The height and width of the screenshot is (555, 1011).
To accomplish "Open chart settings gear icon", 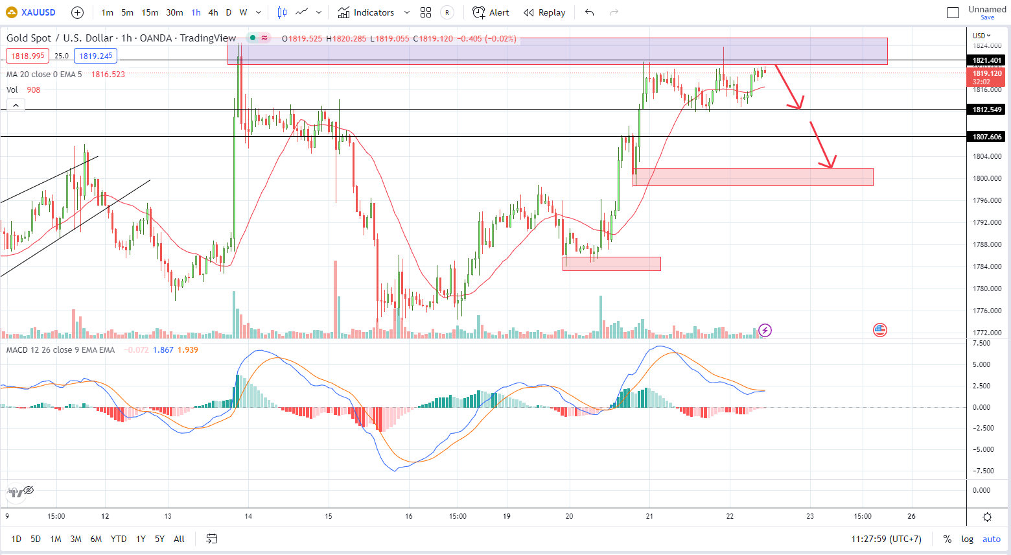I will coord(987,517).
